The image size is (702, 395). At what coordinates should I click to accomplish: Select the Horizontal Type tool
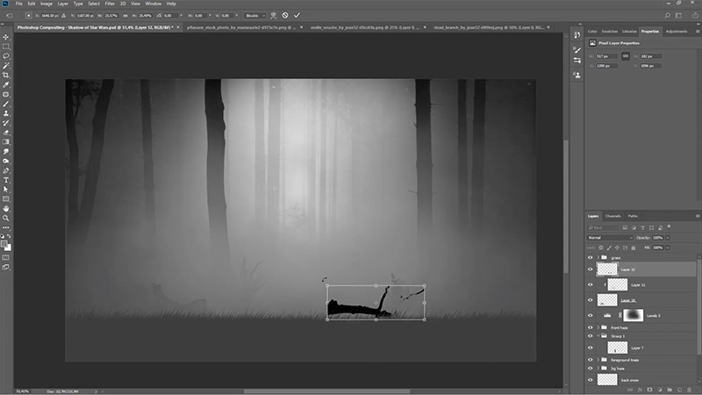[x=6, y=180]
